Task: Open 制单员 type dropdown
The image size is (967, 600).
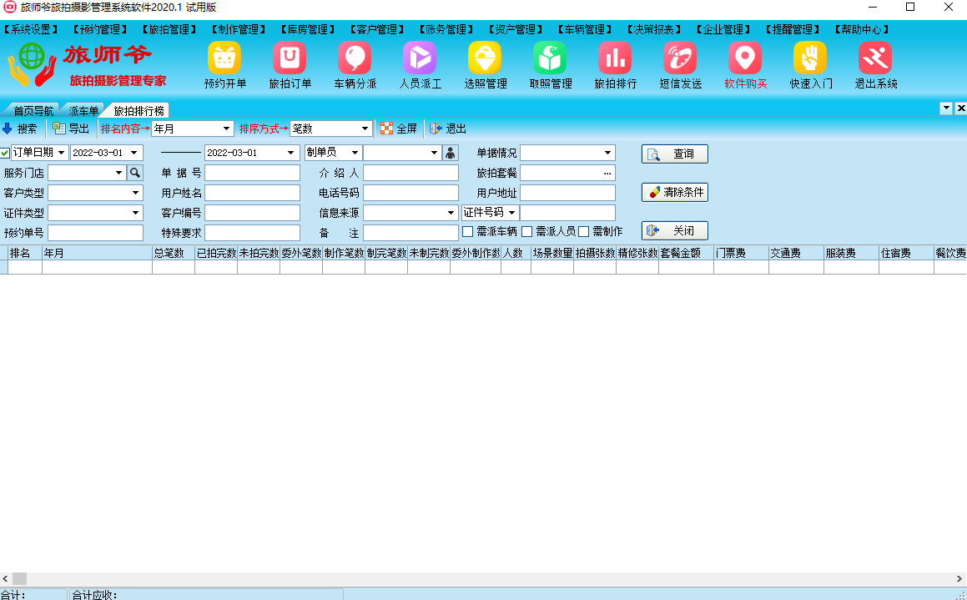Action: pos(355,153)
